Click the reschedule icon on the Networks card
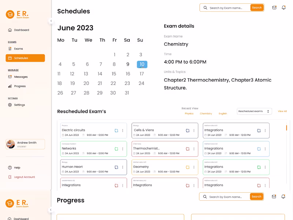 click(116, 149)
